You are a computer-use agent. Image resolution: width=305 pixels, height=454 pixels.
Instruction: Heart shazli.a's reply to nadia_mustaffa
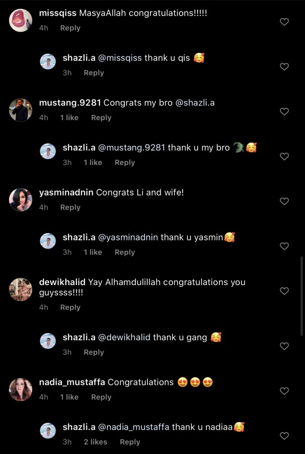pos(285,436)
